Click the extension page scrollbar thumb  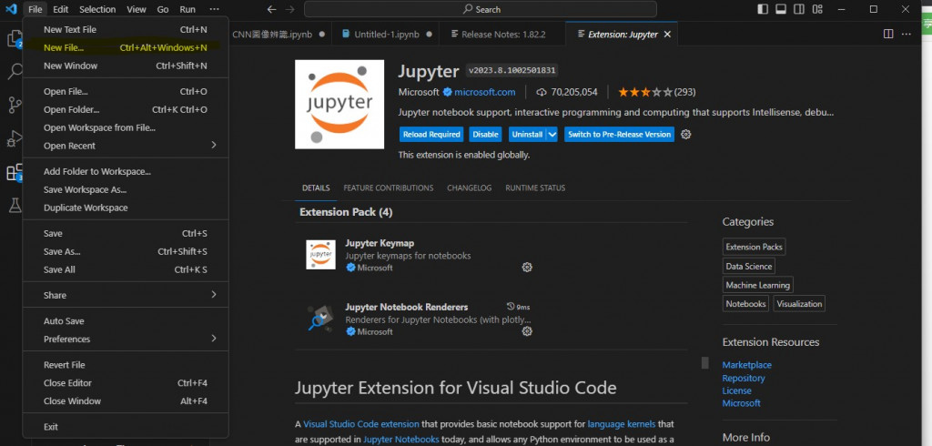click(705, 363)
